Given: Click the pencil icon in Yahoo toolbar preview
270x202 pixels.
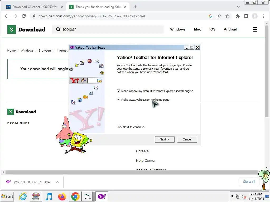Looking at the screenshot, I should [x=83, y=80].
